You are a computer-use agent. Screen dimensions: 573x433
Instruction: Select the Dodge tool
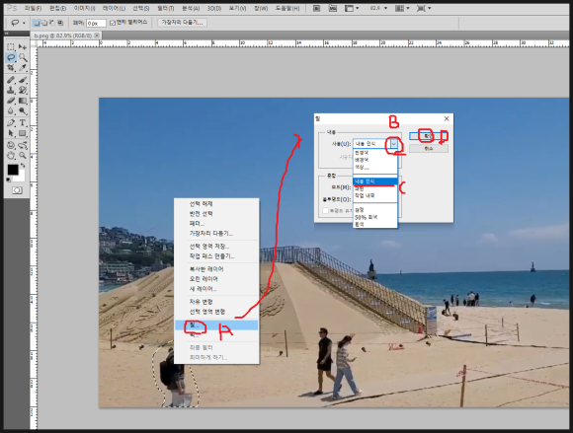(x=23, y=110)
